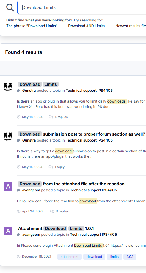Click the replies icon next to 4 replies
This screenshot has width=146, height=273.
click(x=51, y=117)
